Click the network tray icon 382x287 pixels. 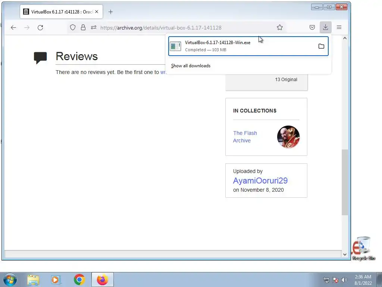click(326, 280)
